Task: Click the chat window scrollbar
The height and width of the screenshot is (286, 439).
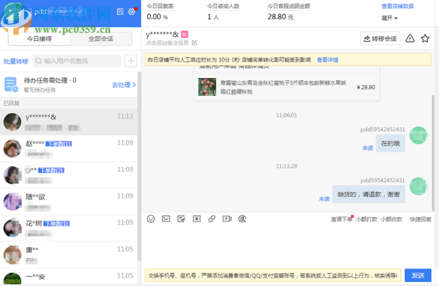Action: tap(433, 153)
